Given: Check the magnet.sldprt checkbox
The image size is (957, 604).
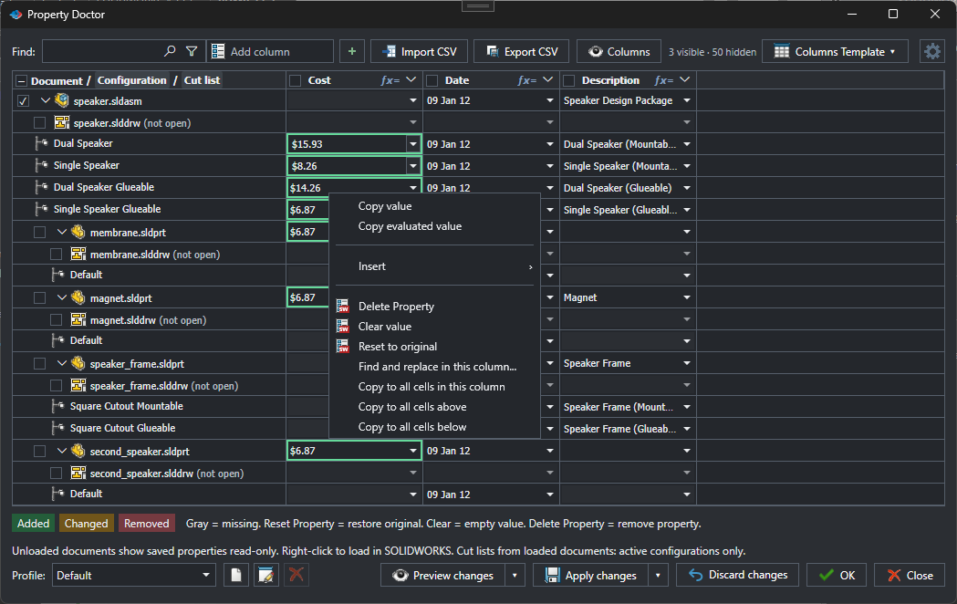Looking at the screenshot, I should [x=39, y=297].
